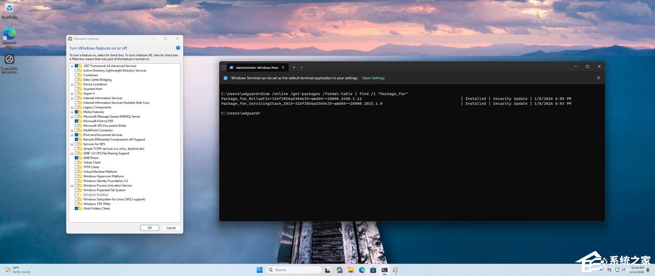Click the taskbar Search box

pos(293,270)
